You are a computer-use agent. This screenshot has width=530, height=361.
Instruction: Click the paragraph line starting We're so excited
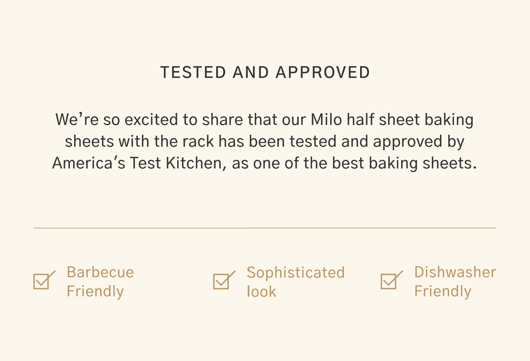[265, 120]
